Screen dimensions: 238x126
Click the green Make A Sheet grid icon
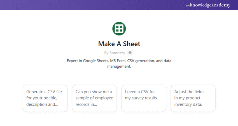point(119,28)
